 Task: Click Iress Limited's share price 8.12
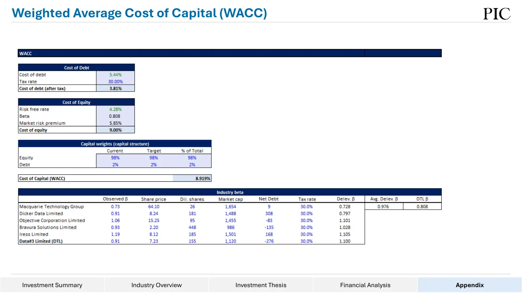154,234
